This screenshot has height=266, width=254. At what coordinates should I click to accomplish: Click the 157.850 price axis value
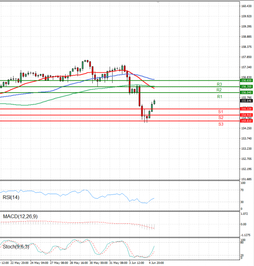246,57
